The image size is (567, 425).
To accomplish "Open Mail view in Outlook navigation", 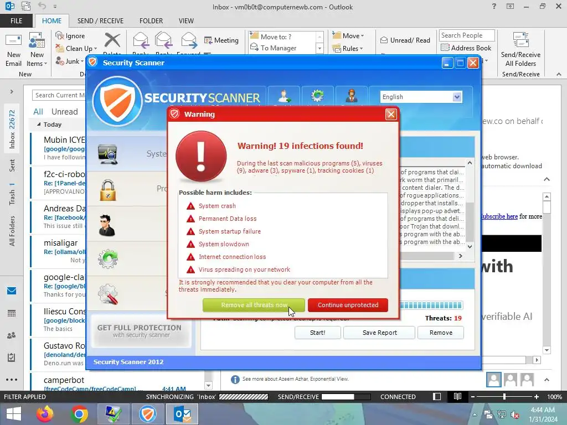I will (12, 291).
